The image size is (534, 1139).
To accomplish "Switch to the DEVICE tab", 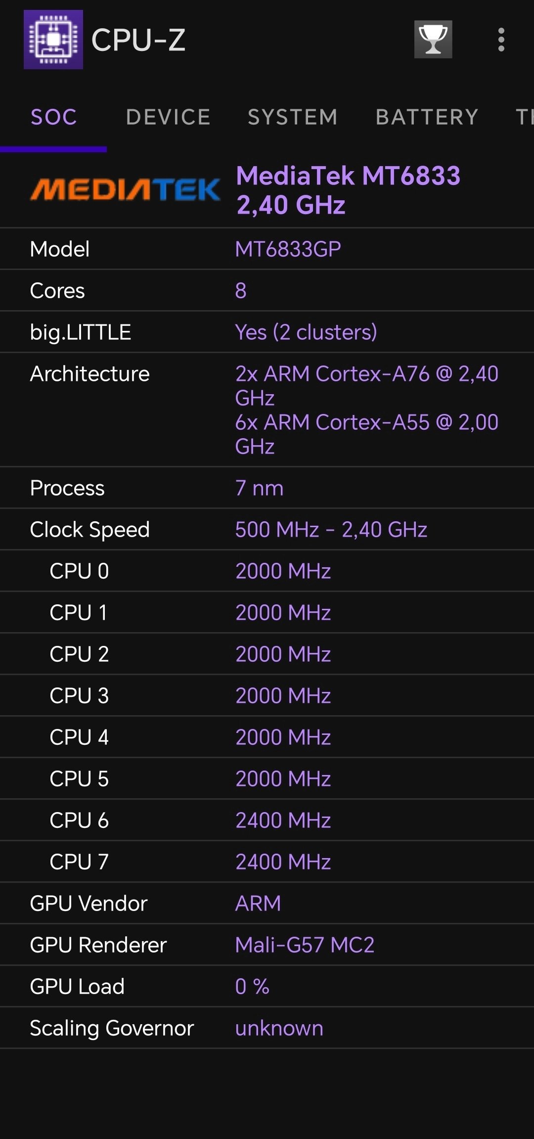I will point(168,117).
